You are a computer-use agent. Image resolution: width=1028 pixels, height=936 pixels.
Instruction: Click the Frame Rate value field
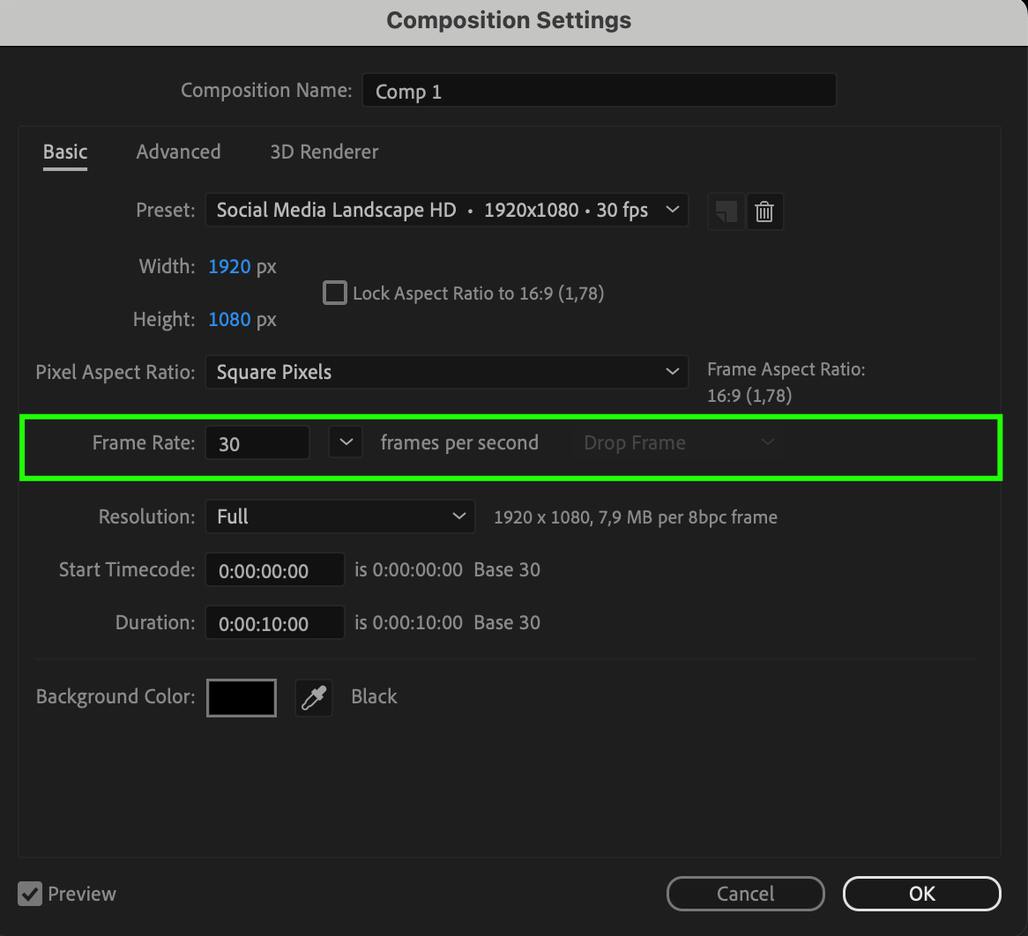tap(257, 443)
